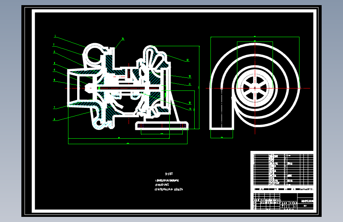The image size is (343, 222).
Task: Select part callout number 10
Action: tap(190, 103)
